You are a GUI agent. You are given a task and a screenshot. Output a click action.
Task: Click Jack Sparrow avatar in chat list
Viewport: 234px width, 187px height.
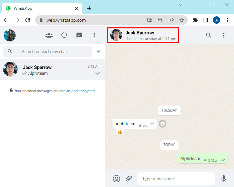(10, 69)
